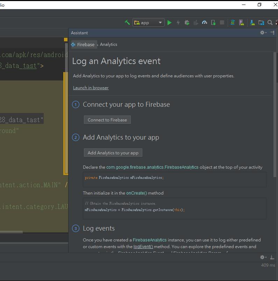Click the Apply Changes lightning icon

tap(178, 23)
